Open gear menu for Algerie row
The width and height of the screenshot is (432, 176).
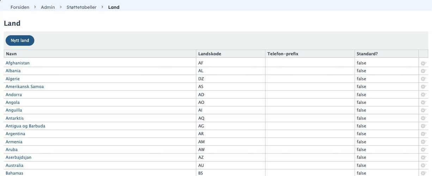[x=423, y=79]
